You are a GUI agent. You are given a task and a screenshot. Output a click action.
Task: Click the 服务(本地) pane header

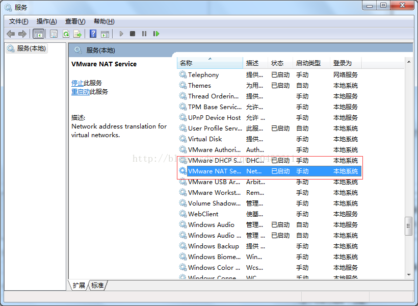click(101, 50)
